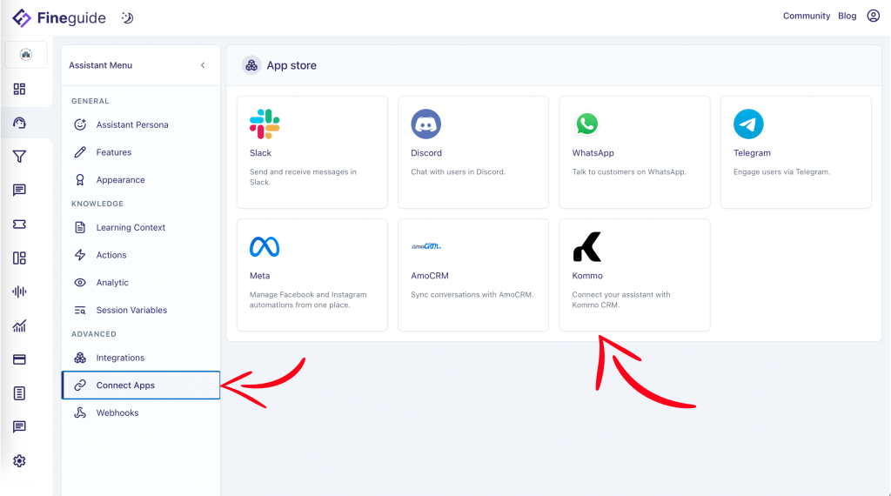Open the Blog link
This screenshot has width=891, height=496.
[847, 16]
